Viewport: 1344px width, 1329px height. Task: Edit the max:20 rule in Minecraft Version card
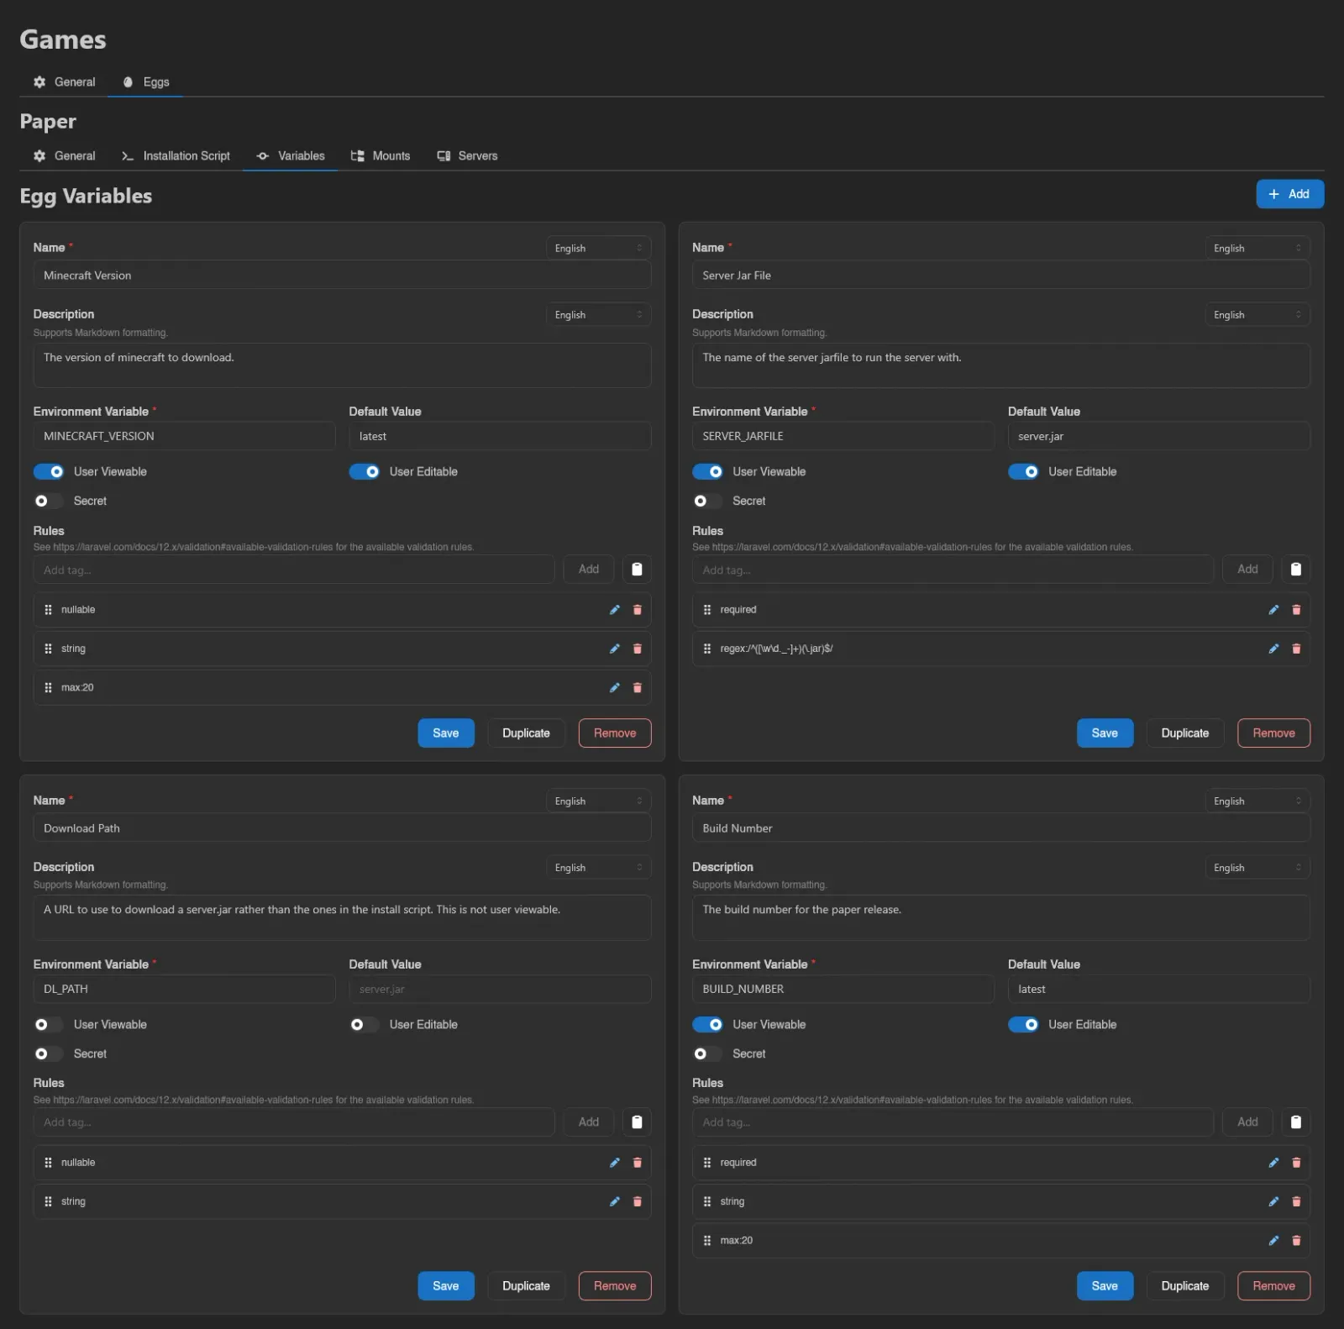point(615,687)
